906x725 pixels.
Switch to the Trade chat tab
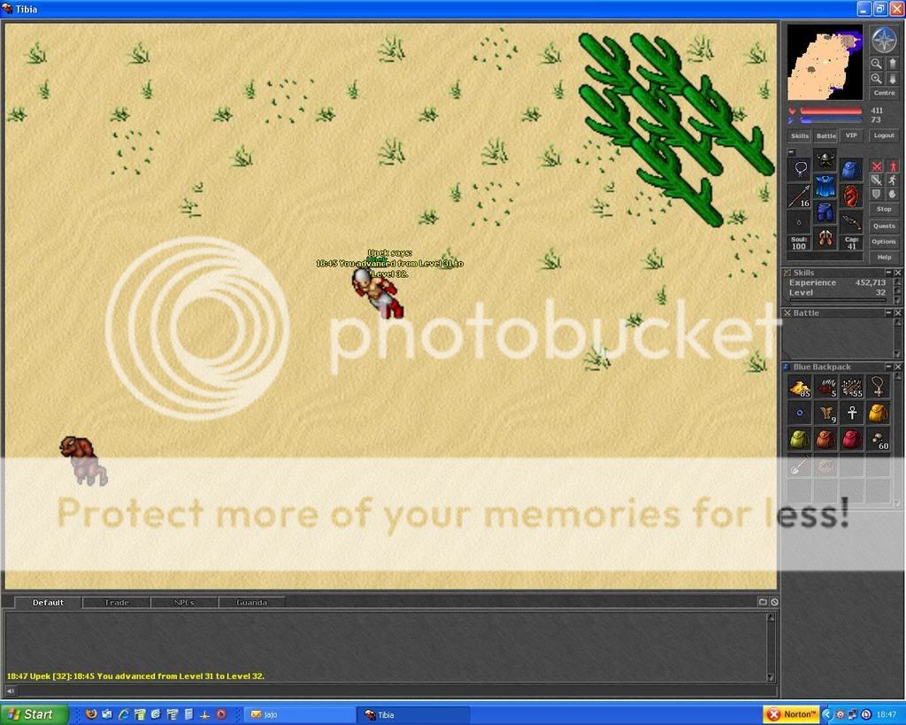(116, 603)
